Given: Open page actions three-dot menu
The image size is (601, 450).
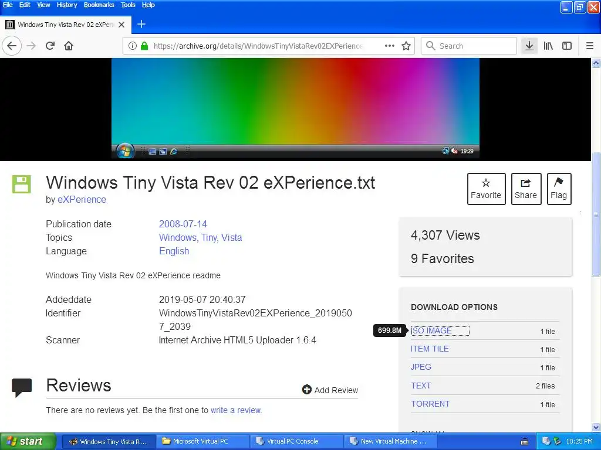Looking at the screenshot, I should 390,46.
